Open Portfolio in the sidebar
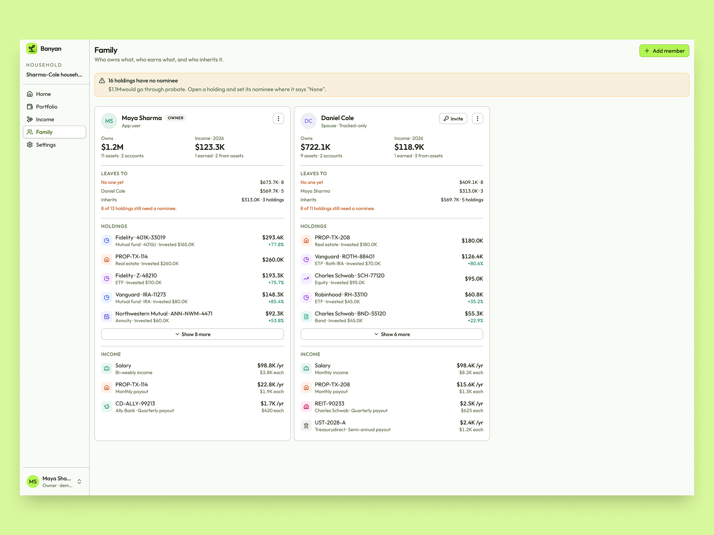The image size is (714, 535). tap(54, 107)
